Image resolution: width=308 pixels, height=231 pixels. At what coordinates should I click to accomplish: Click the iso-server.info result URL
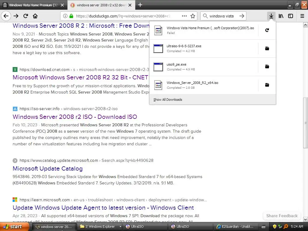pos(69,109)
